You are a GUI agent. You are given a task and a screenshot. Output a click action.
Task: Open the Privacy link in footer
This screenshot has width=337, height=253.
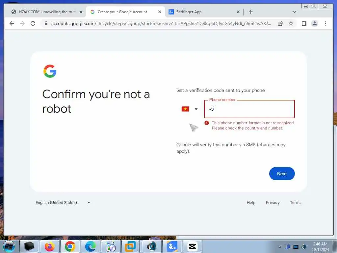pos(272,203)
